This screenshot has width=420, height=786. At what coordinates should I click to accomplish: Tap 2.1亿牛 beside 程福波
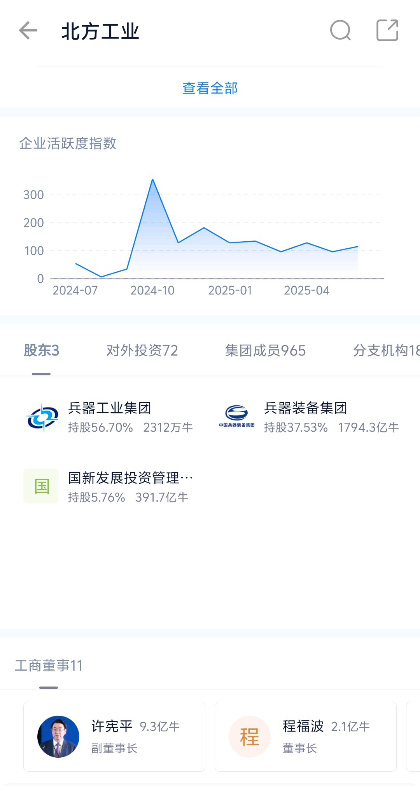pos(350,727)
